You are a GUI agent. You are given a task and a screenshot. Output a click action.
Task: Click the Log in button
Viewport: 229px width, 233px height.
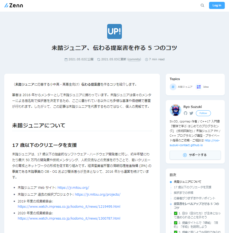pyautogui.click(x=217, y=5)
